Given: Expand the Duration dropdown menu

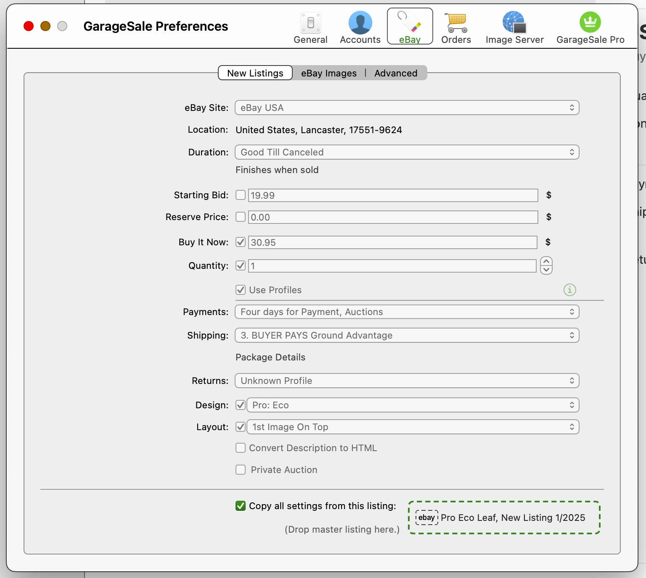Looking at the screenshot, I should [x=407, y=152].
